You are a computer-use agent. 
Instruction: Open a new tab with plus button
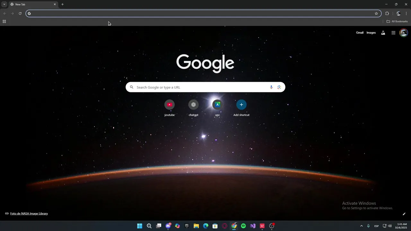click(x=62, y=4)
